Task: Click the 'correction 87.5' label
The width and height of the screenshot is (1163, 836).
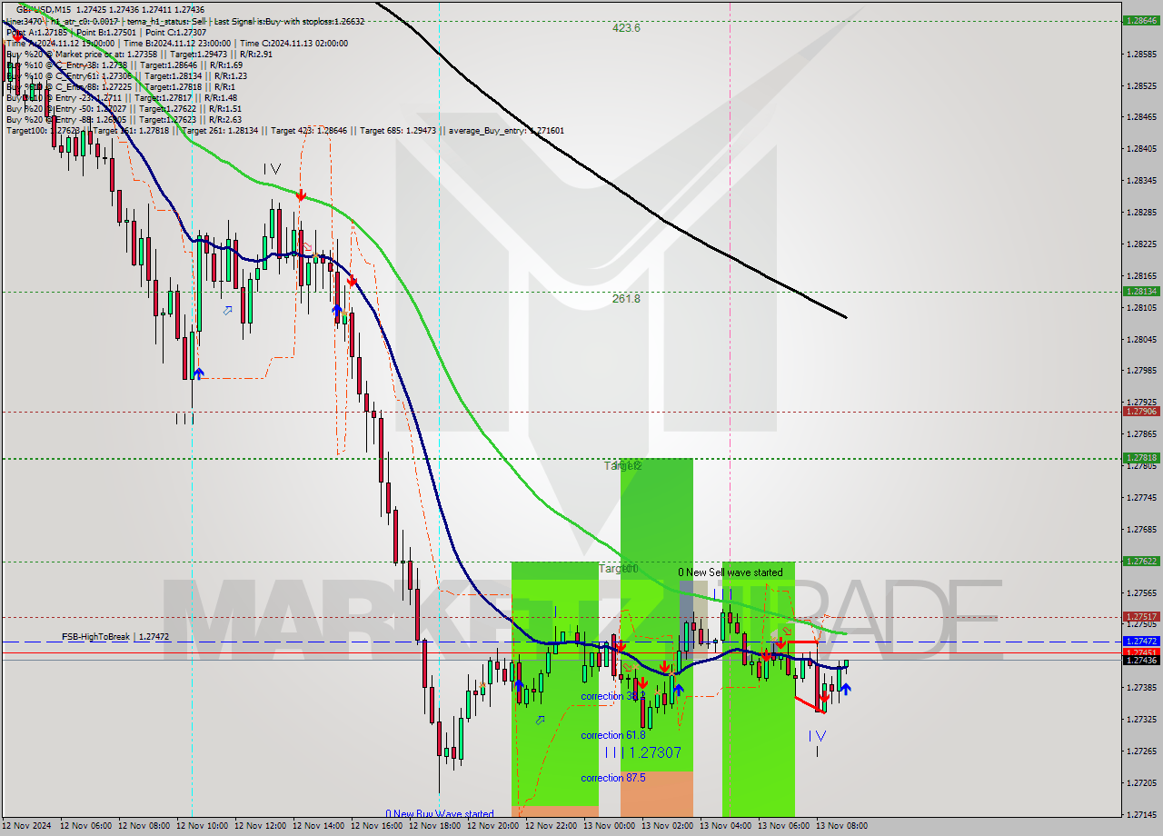Action: (614, 778)
